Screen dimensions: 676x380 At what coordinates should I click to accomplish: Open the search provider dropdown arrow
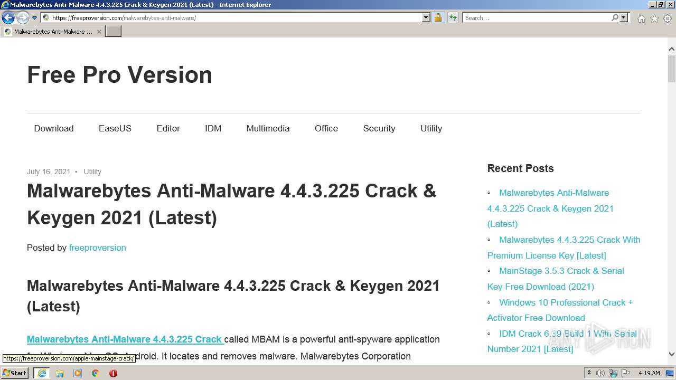tap(624, 17)
